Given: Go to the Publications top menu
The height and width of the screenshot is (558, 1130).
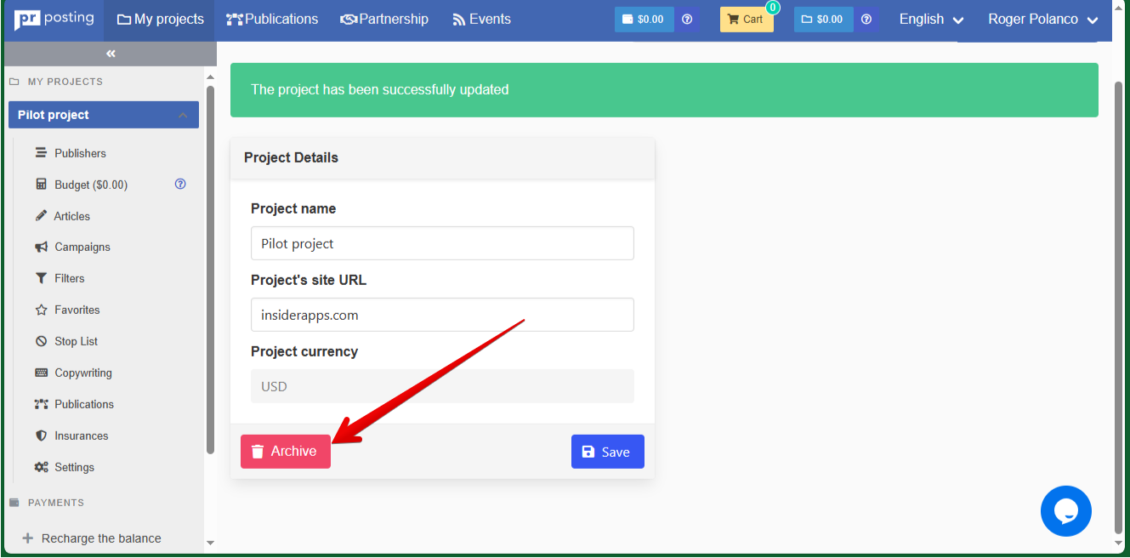Looking at the screenshot, I should [271, 20].
